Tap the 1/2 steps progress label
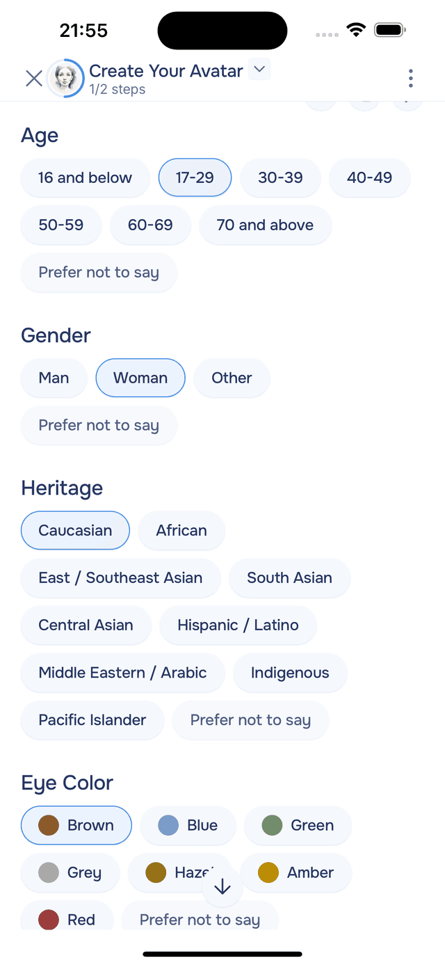The image size is (445, 965). click(118, 90)
